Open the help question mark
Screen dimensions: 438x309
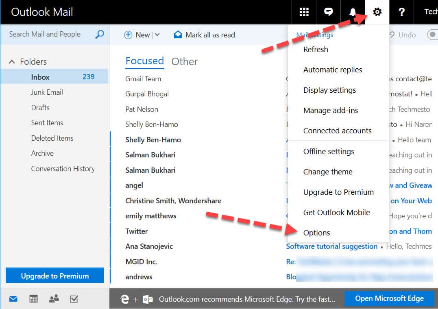[401, 12]
